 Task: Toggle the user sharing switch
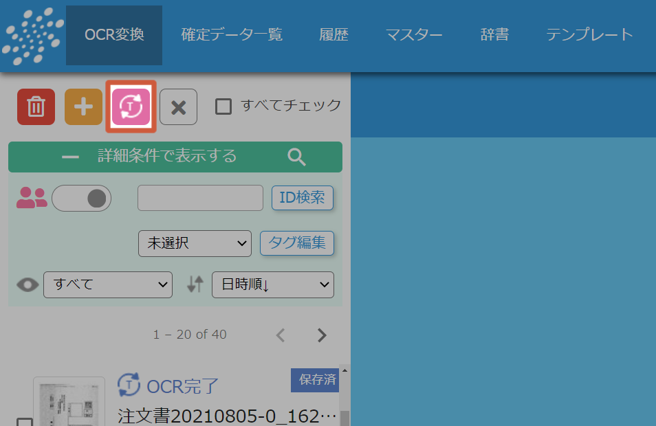pos(82,198)
